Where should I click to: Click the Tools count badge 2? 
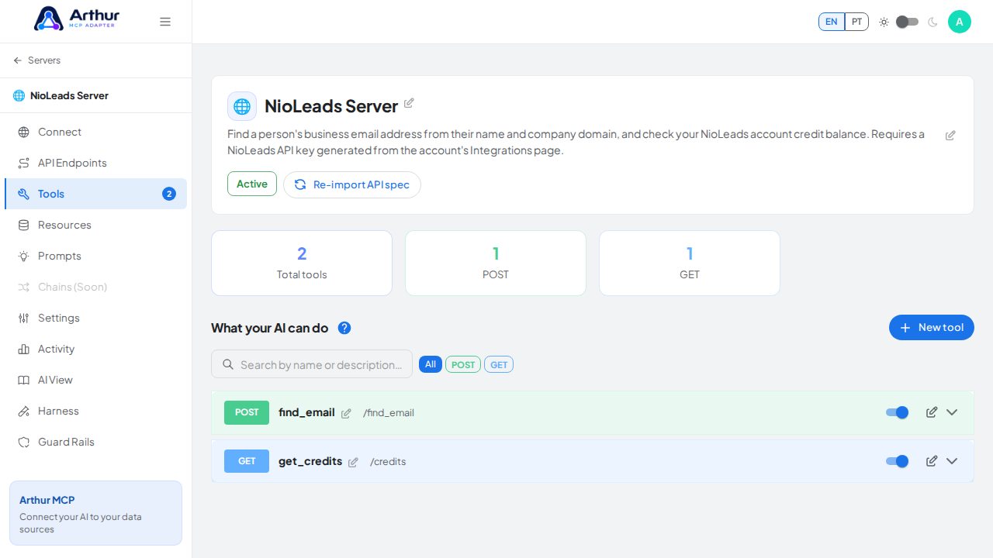click(169, 194)
